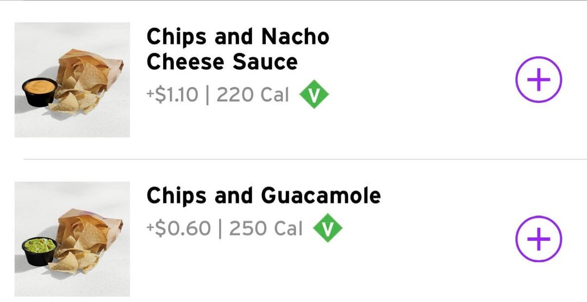Tap the 250 Cal calorie label
The height and width of the screenshot is (302, 587).
266,229
